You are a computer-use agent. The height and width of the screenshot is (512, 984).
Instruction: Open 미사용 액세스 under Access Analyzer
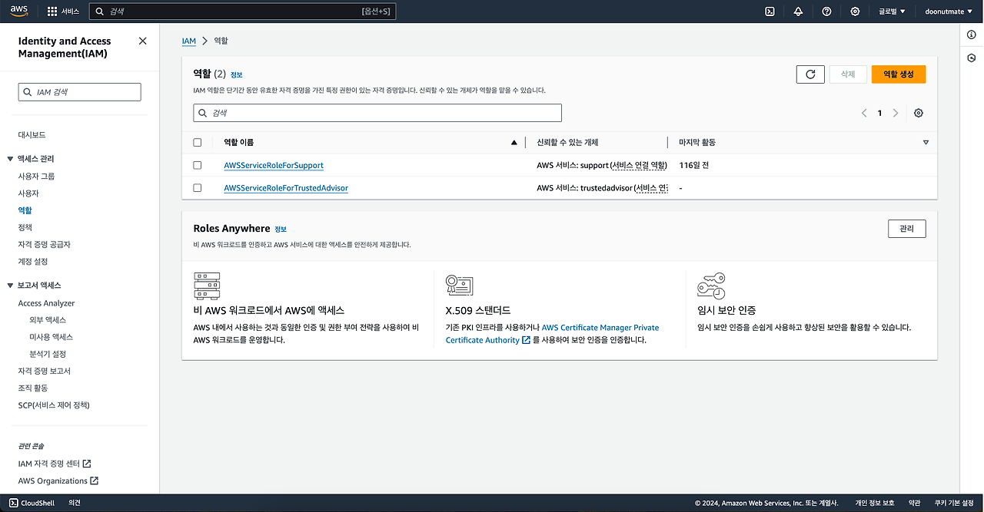pyautogui.click(x=51, y=337)
